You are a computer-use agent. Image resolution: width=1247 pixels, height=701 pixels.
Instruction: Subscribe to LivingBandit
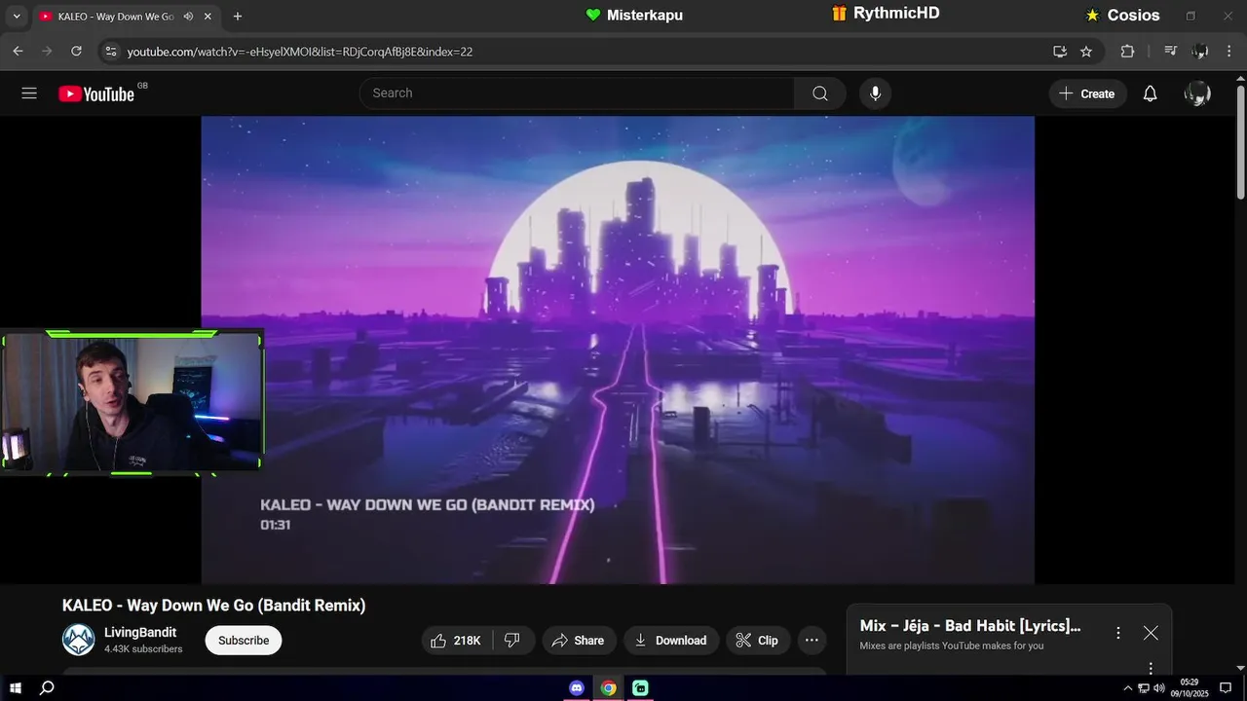click(244, 640)
